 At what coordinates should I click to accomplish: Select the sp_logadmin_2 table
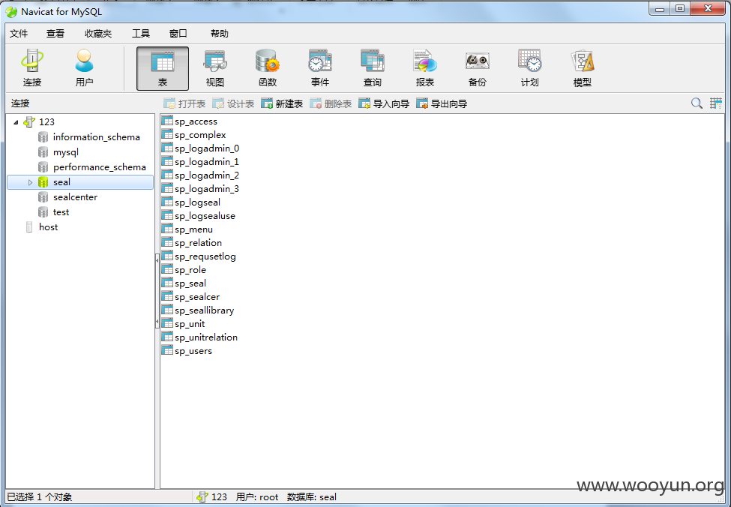(207, 175)
